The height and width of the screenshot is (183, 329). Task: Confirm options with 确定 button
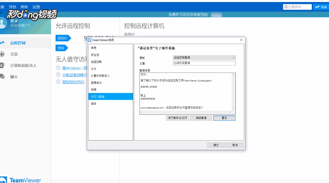tap(216, 145)
